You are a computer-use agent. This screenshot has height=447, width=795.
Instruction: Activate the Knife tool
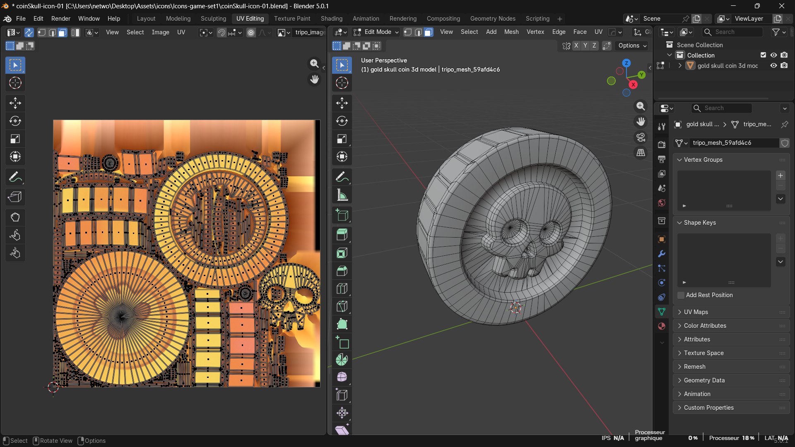[x=342, y=306]
